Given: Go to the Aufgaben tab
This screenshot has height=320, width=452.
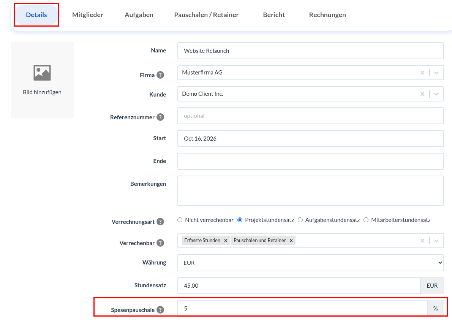Looking at the screenshot, I should point(139,15).
